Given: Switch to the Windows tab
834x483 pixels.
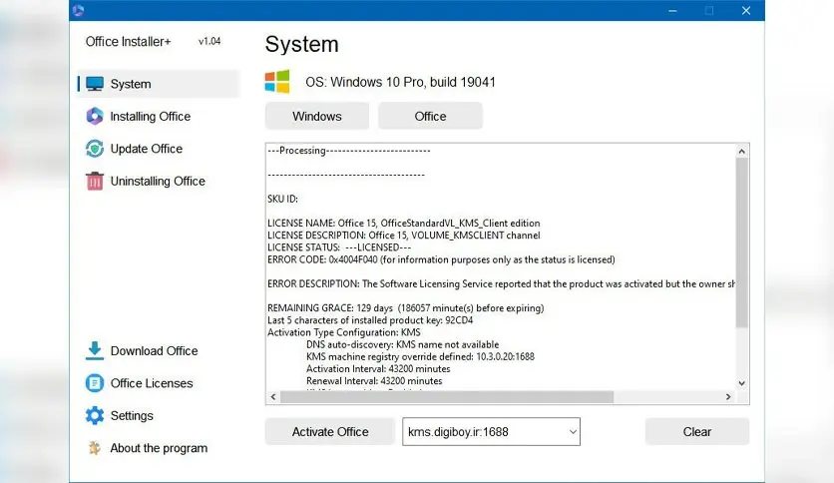Looking at the screenshot, I should [x=316, y=116].
